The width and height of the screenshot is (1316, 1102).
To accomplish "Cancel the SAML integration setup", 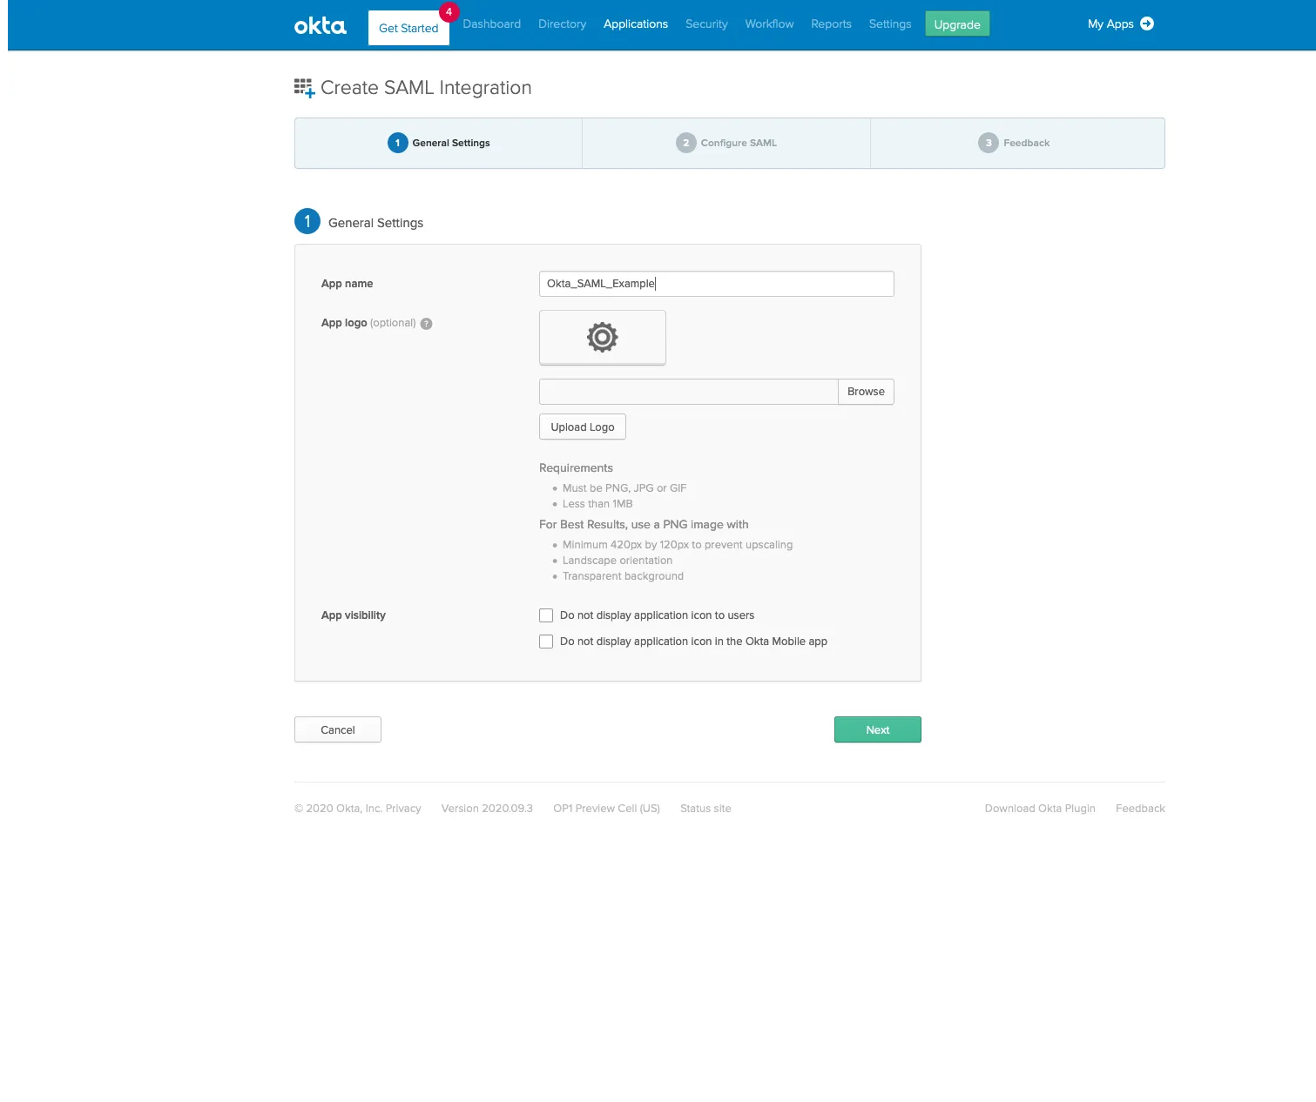I will pos(337,729).
